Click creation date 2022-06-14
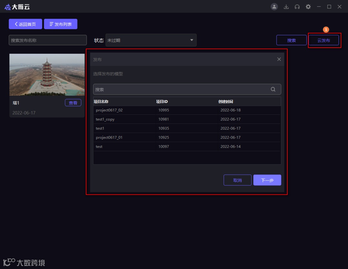348x269 pixels. [230, 147]
